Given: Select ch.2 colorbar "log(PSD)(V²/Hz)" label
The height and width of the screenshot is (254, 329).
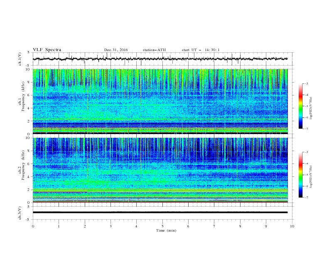Looking at the screenshot, I should (x=311, y=176).
